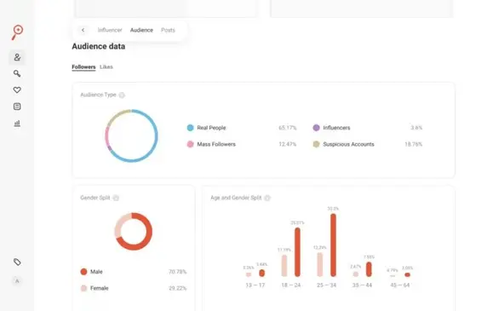Click the tall male bar for 25 – 34
This screenshot has width=493, height=311.
click(333, 245)
